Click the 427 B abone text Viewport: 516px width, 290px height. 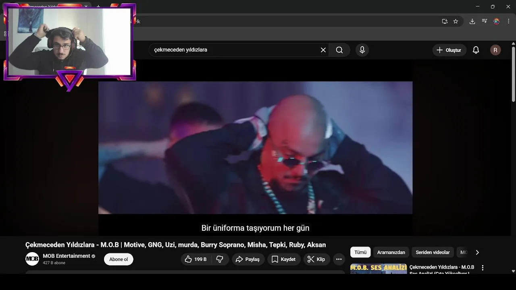(x=54, y=263)
